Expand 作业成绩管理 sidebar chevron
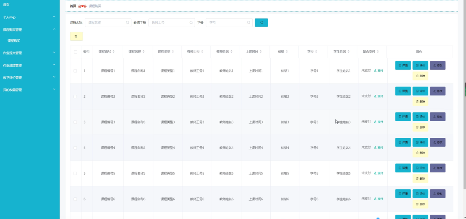This screenshot has height=219, width=466. point(54,65)
